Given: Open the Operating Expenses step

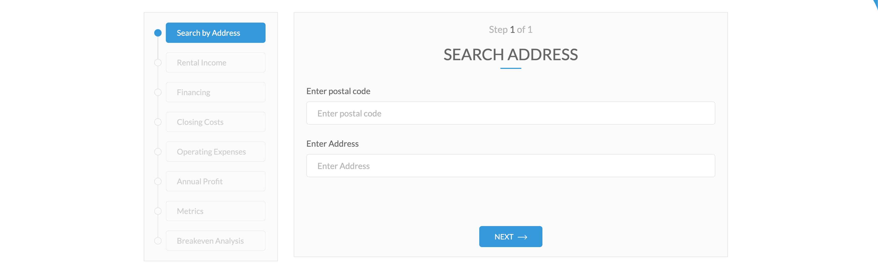Looking at the screenshot, I should (215, 152).
